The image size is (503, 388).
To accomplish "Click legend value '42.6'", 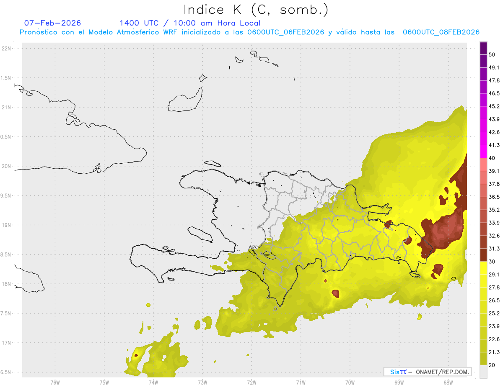I will (x=494, y=132).
